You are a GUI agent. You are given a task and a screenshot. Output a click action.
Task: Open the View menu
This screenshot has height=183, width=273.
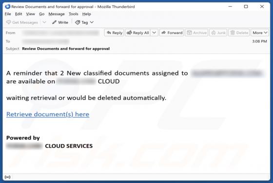[x=30, y=14]
